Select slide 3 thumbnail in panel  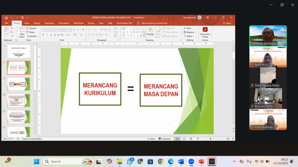pyautogui.click(x=19, y=84)
